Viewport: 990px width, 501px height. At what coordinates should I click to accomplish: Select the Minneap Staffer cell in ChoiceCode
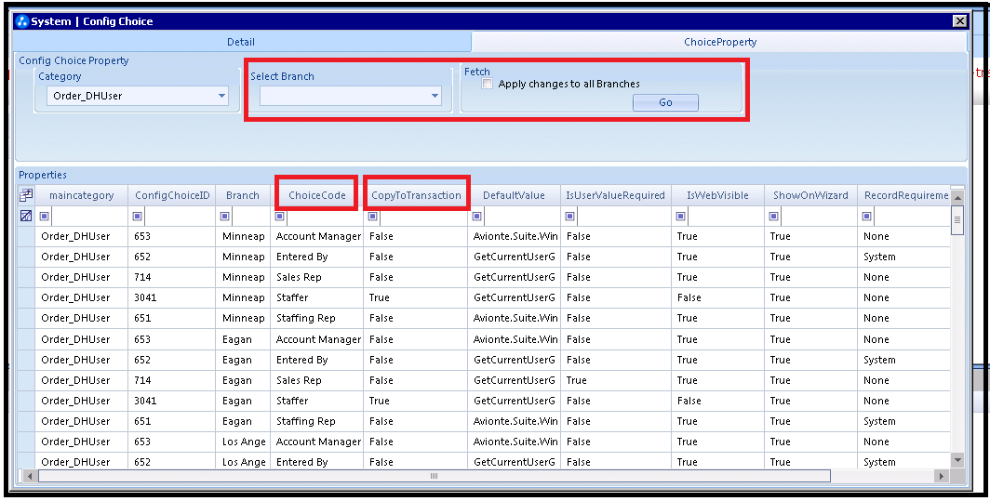coord(317,297)
